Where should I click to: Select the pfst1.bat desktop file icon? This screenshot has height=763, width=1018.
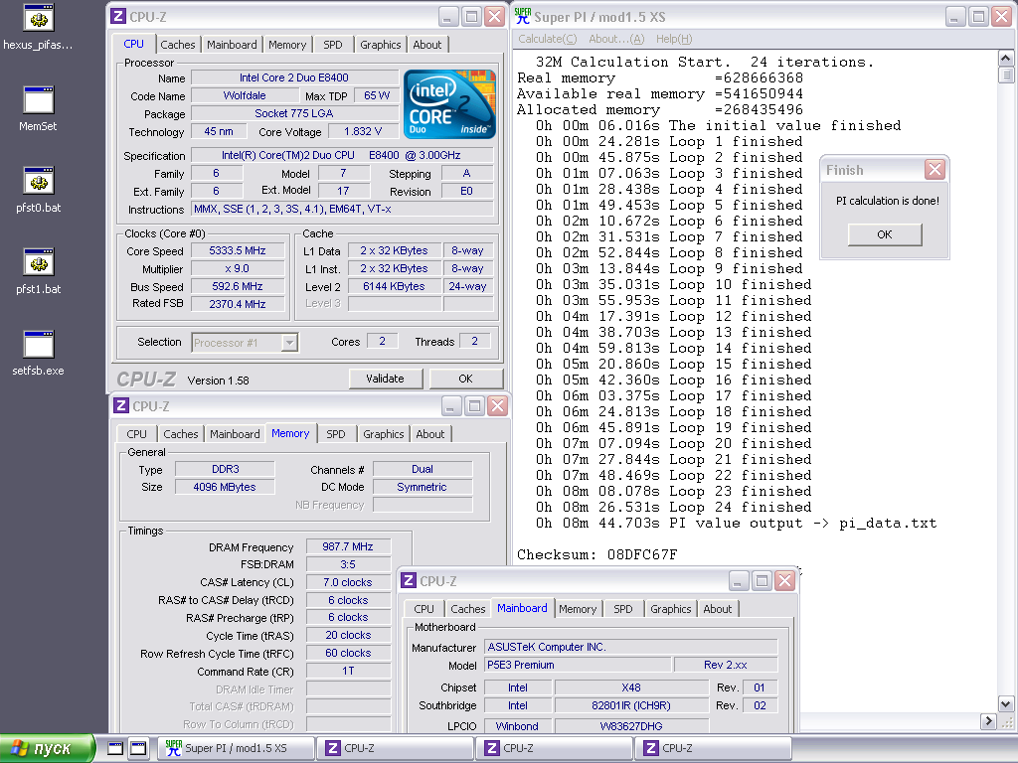[x=39, y=262]
